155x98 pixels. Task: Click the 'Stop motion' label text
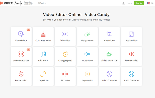[87, 81]
